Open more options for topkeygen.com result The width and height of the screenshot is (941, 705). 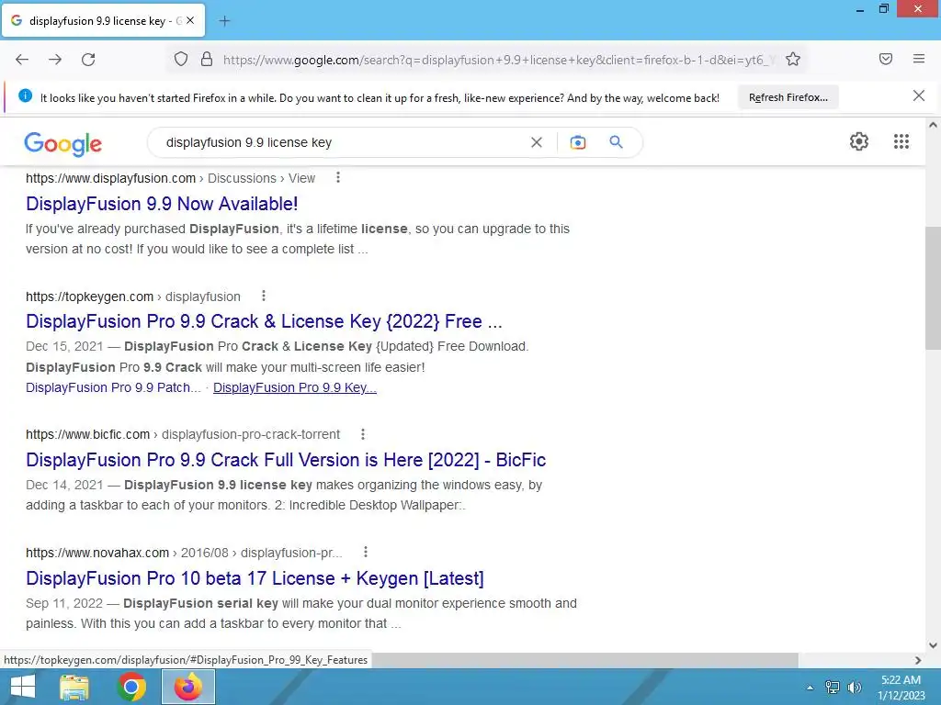tap(264, 296)
